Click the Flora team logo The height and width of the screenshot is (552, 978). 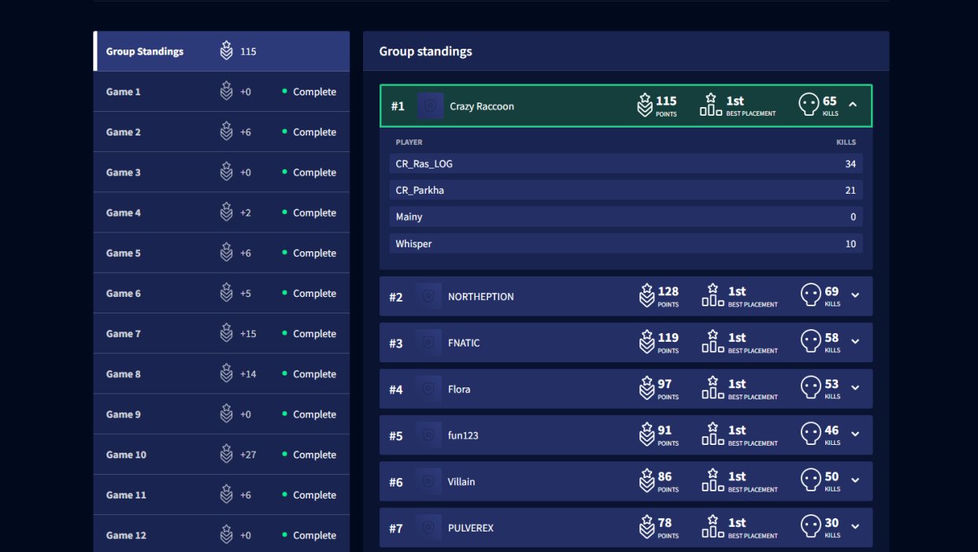pos(428,389)
